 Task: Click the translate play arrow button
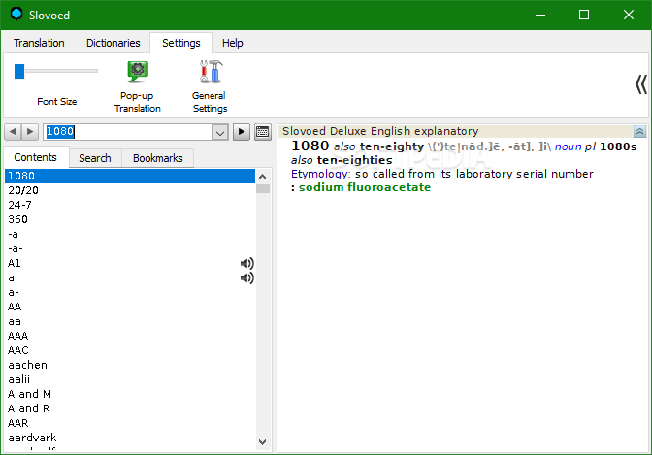[242, 132]
